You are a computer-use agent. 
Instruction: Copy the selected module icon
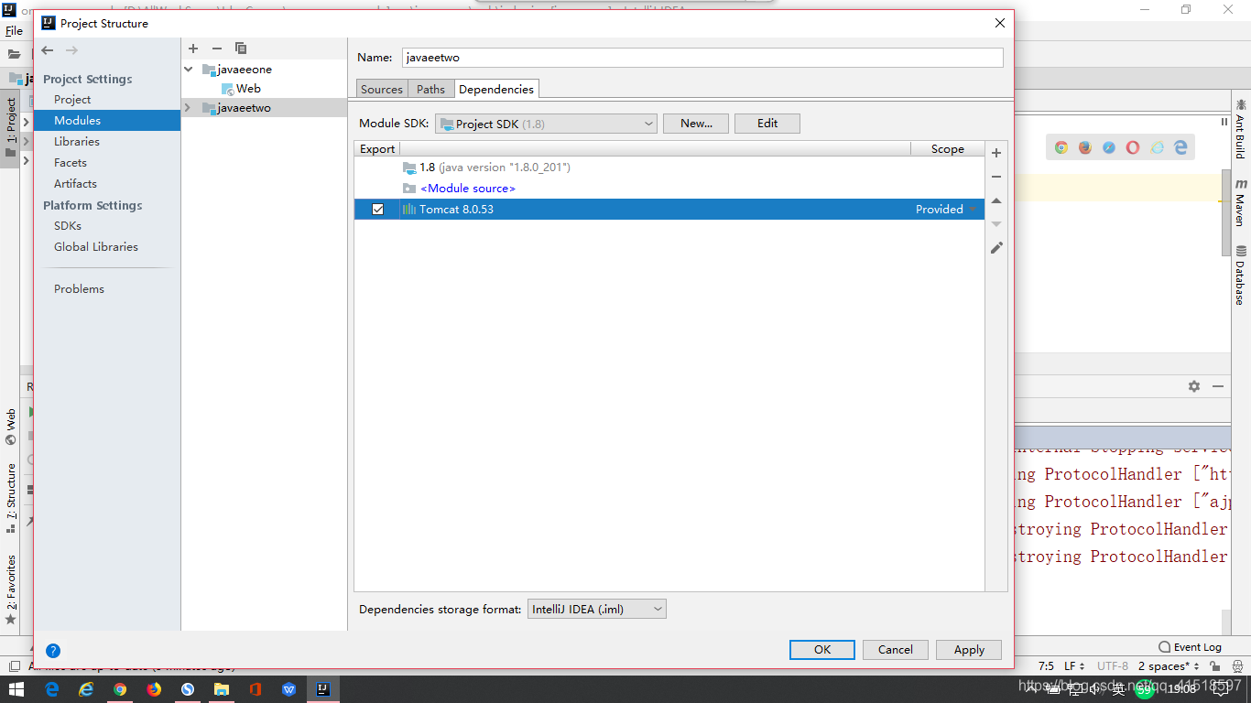241,49
